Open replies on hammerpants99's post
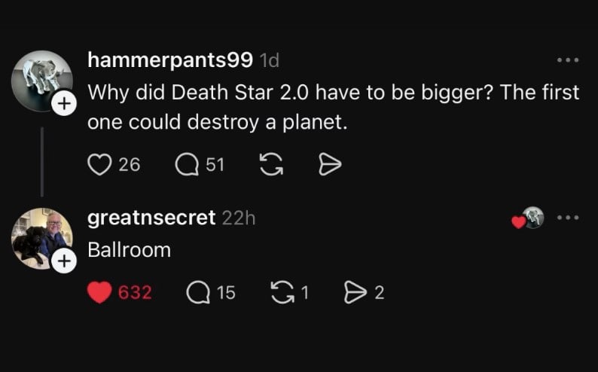Viewport: 598px width, 372px height. click(186, 164)
